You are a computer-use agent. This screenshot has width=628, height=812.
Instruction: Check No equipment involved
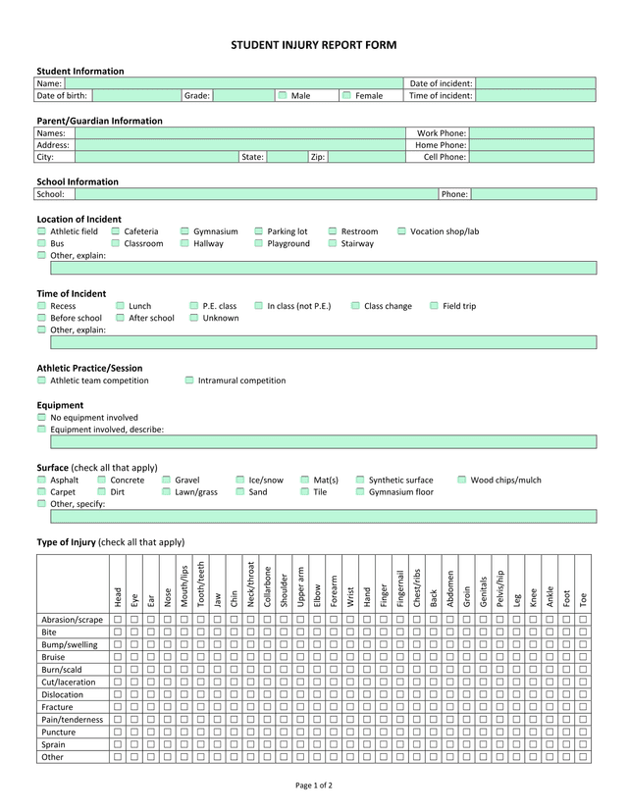[41, 417]
